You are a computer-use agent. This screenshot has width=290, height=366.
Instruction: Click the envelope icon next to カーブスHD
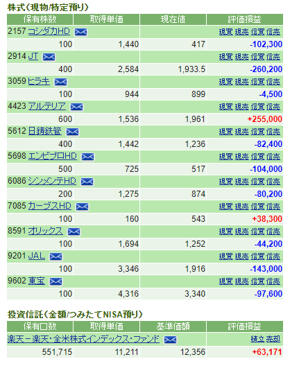click(x=83, y=207)
